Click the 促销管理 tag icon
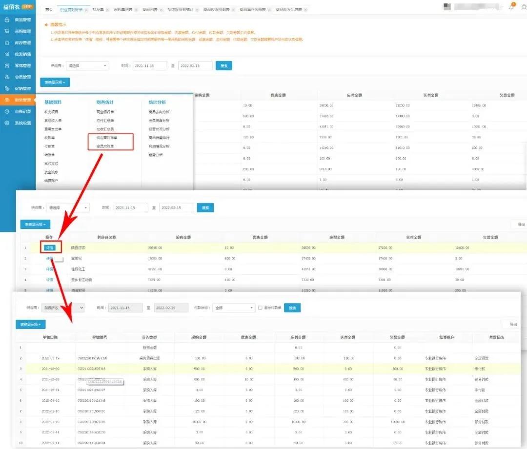 (7, 89)
